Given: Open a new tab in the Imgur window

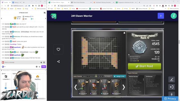Looking at the screenshot, I should [139, 3].
